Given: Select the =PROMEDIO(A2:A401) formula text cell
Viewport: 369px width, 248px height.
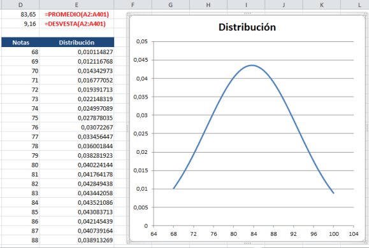Looking at the screenshot, I should point(76,15).
